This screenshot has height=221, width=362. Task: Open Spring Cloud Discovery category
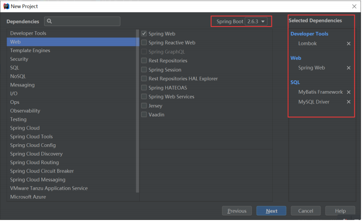72,153
